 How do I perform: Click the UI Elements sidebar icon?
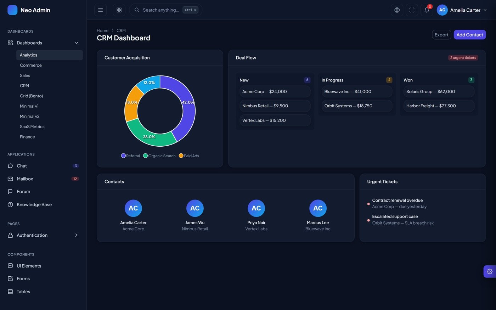(x=10, y=266)
